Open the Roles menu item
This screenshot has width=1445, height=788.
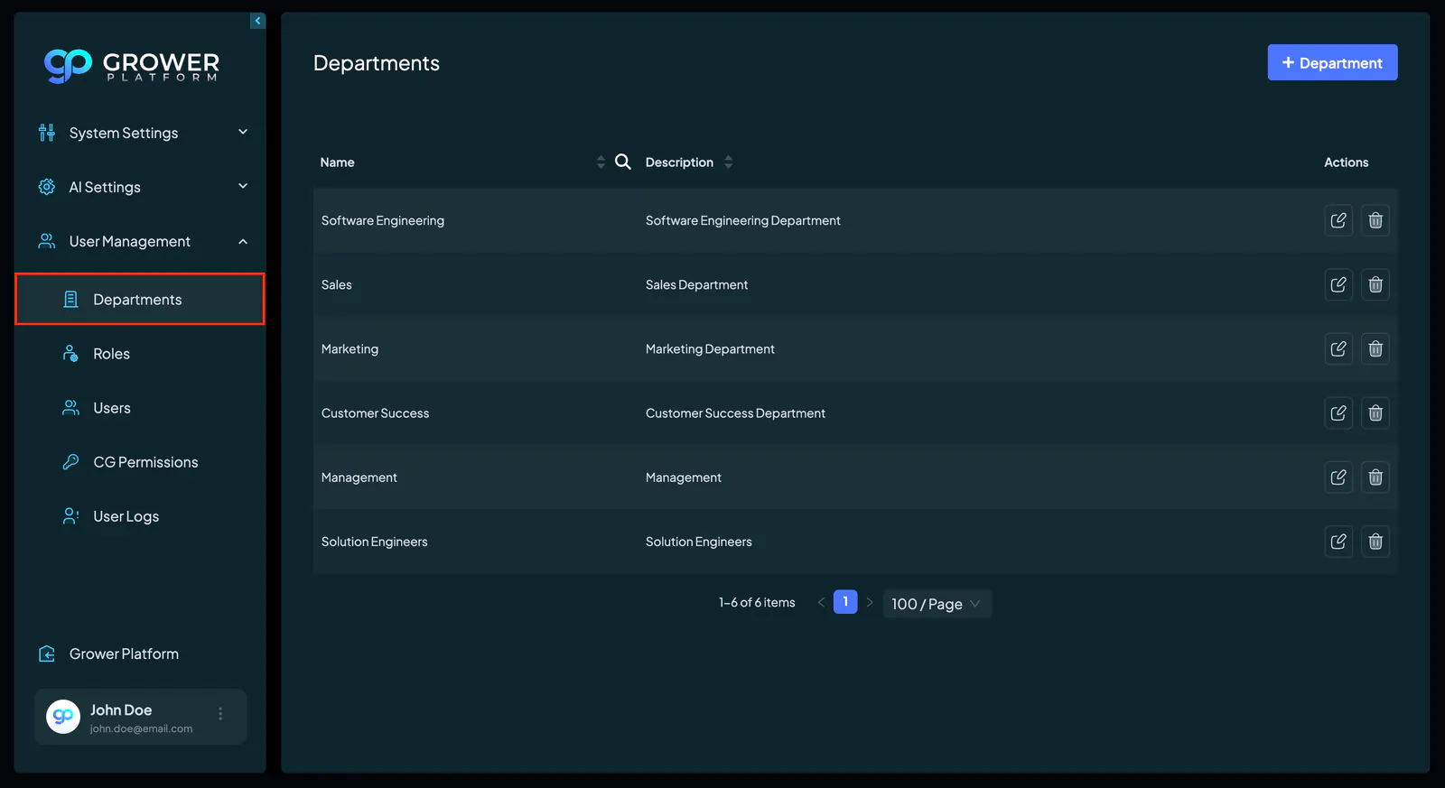coord(140,354)
